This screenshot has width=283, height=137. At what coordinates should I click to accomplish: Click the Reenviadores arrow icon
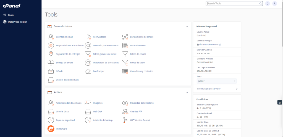tap(88, 37)
